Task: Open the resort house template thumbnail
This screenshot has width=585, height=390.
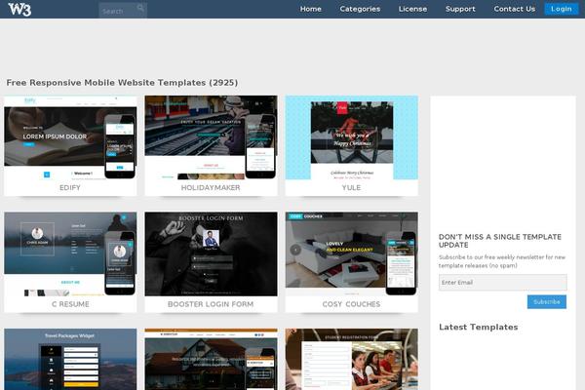Action: 211,359
